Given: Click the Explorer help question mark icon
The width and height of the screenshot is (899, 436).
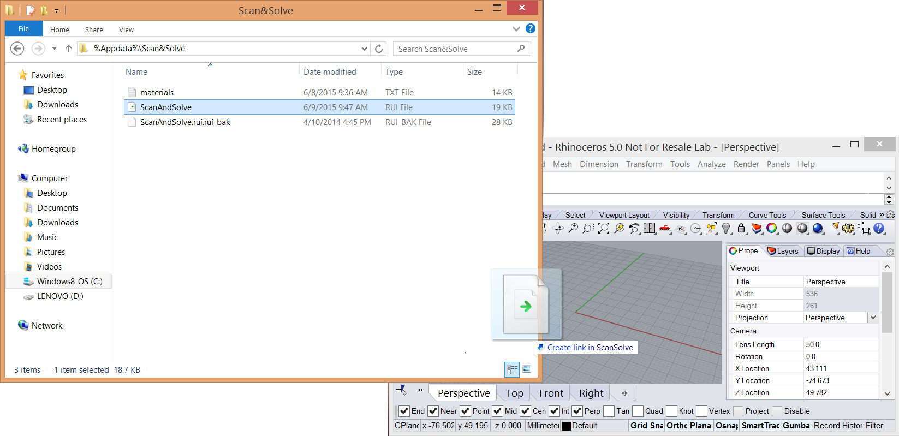Looking at the screenshot, I should (x=531, y=28).
